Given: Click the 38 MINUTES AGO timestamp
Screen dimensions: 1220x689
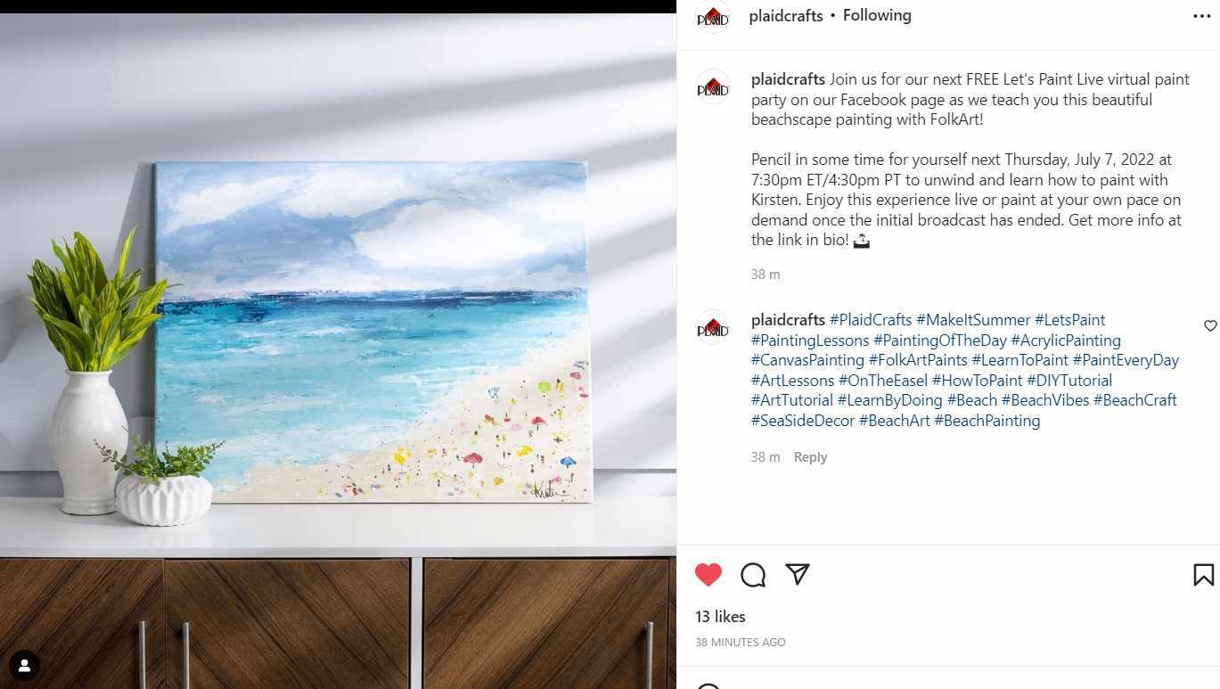Looking at the screenshot, I should pos(741,643).
